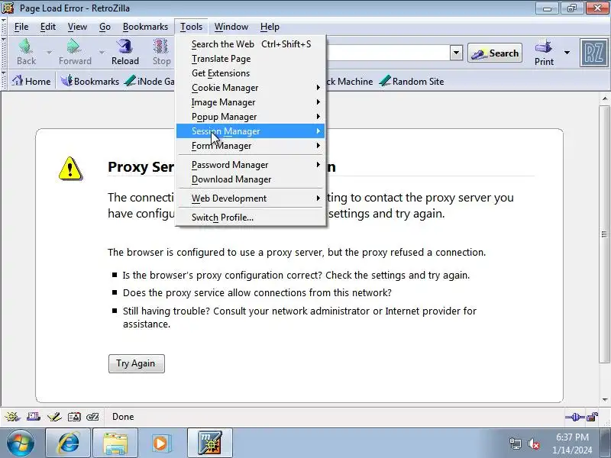Click the Forward navigation icon
Viewport: 611px width, 458px height.
75,52
